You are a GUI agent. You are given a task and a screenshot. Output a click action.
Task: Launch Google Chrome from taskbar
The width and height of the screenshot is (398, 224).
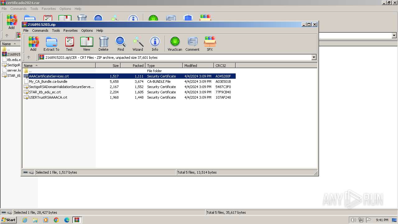56,220
